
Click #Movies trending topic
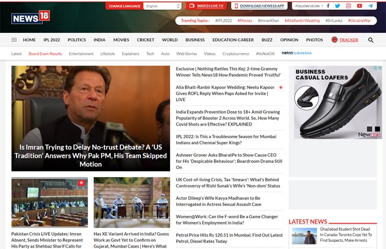pyautogui.click(x=245, y=21)
